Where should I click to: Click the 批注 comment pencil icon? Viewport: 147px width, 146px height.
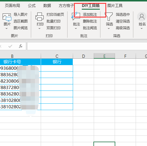coord(76,16)
